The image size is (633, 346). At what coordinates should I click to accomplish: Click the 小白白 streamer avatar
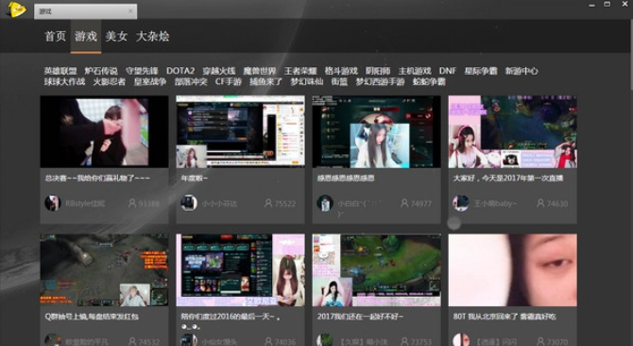(x=325, y=203)
